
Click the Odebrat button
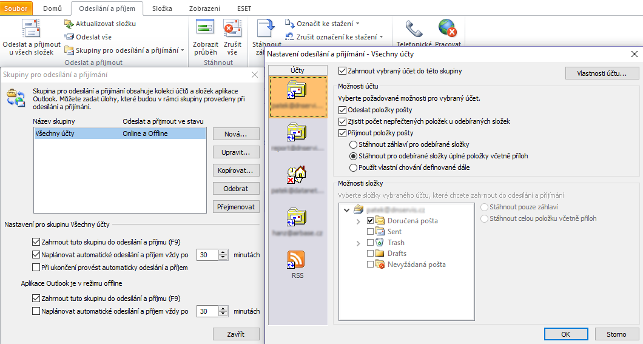point(236,189)
